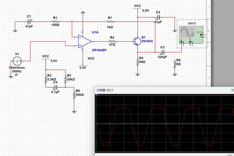Select resistor R4 68Ω symbol

coord(138,62)
